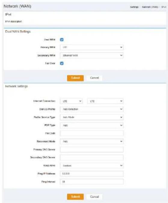Image resolution: width=168 pixels, height=203 pixels.
Task: Open the Primary WAN dropdown
Action: coord(92,47)
